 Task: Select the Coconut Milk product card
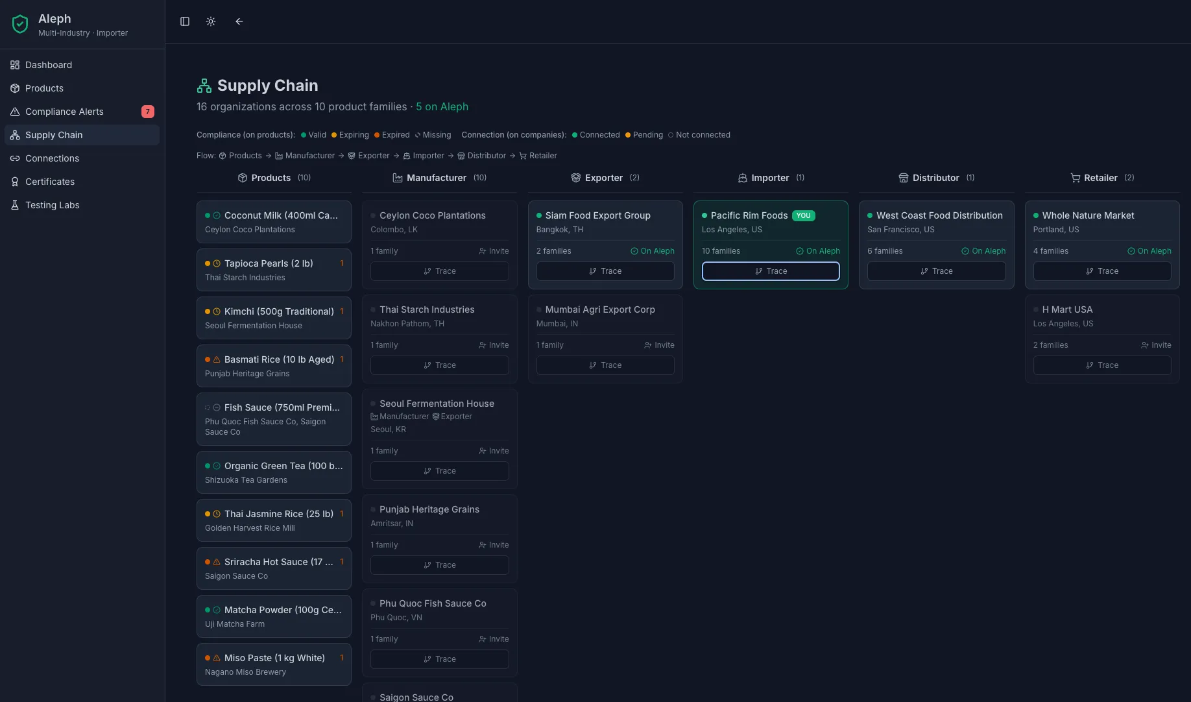(274, 222)
